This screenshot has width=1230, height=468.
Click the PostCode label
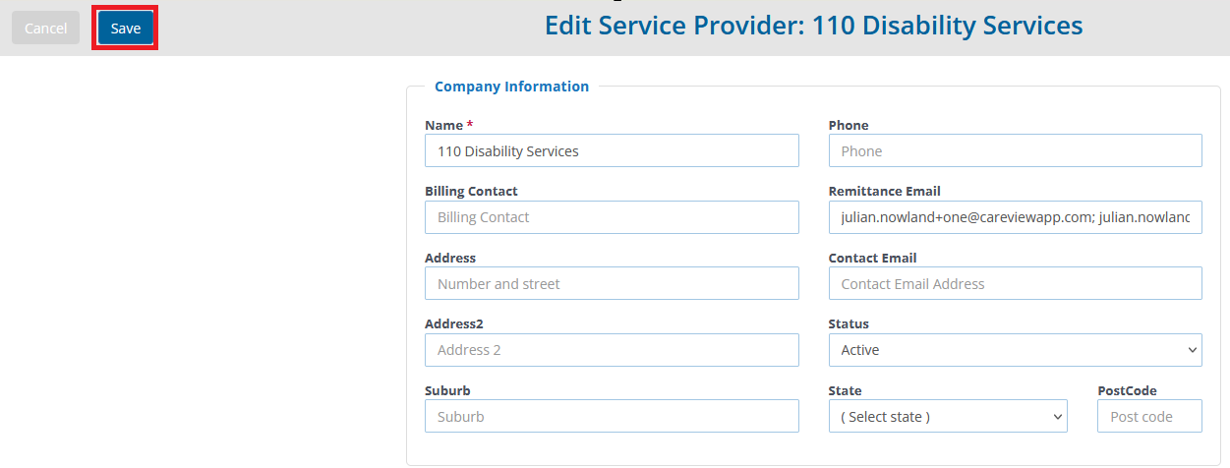tap(1127, 390)
